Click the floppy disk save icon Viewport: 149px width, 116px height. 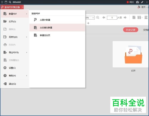click(5, 29)
